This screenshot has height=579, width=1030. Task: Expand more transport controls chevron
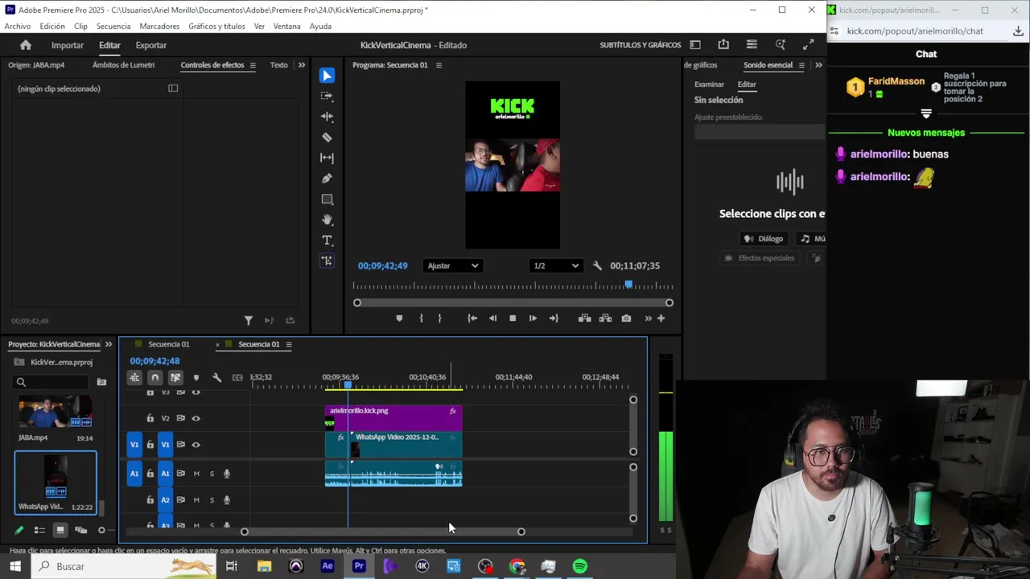[x=648, y=318]
